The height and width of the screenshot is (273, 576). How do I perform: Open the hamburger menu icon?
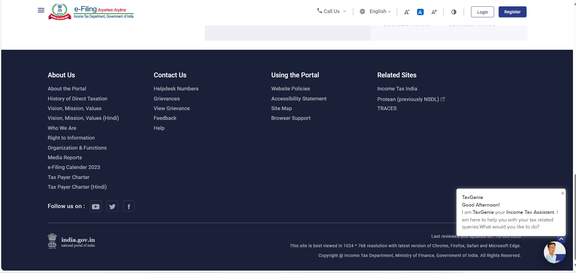41,10
